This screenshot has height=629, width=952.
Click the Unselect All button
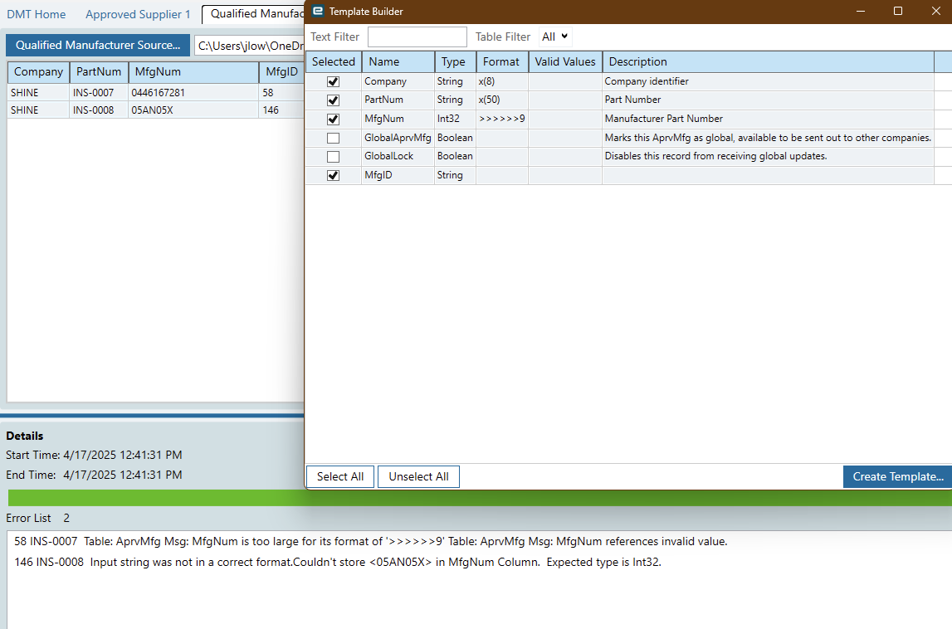[418, 476]
